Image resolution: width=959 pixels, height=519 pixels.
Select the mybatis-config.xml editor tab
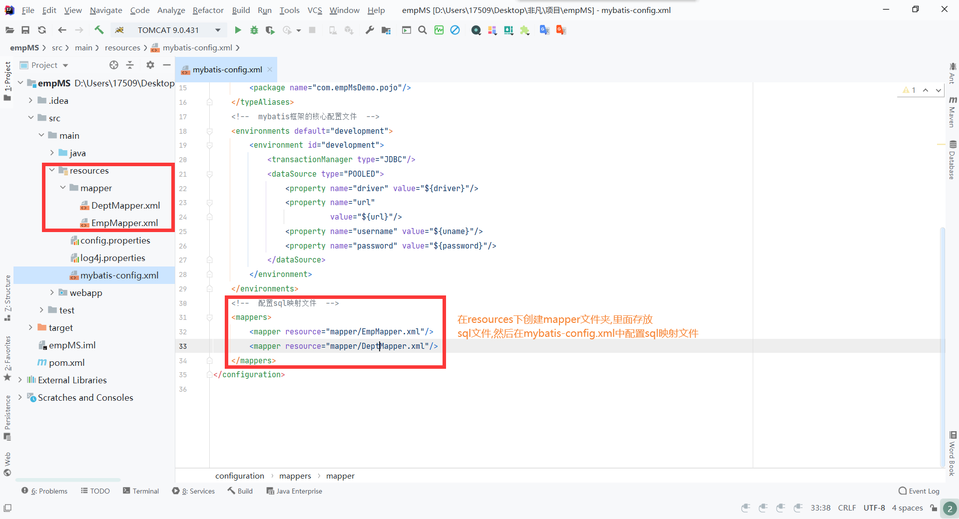[x=227, y=69]
